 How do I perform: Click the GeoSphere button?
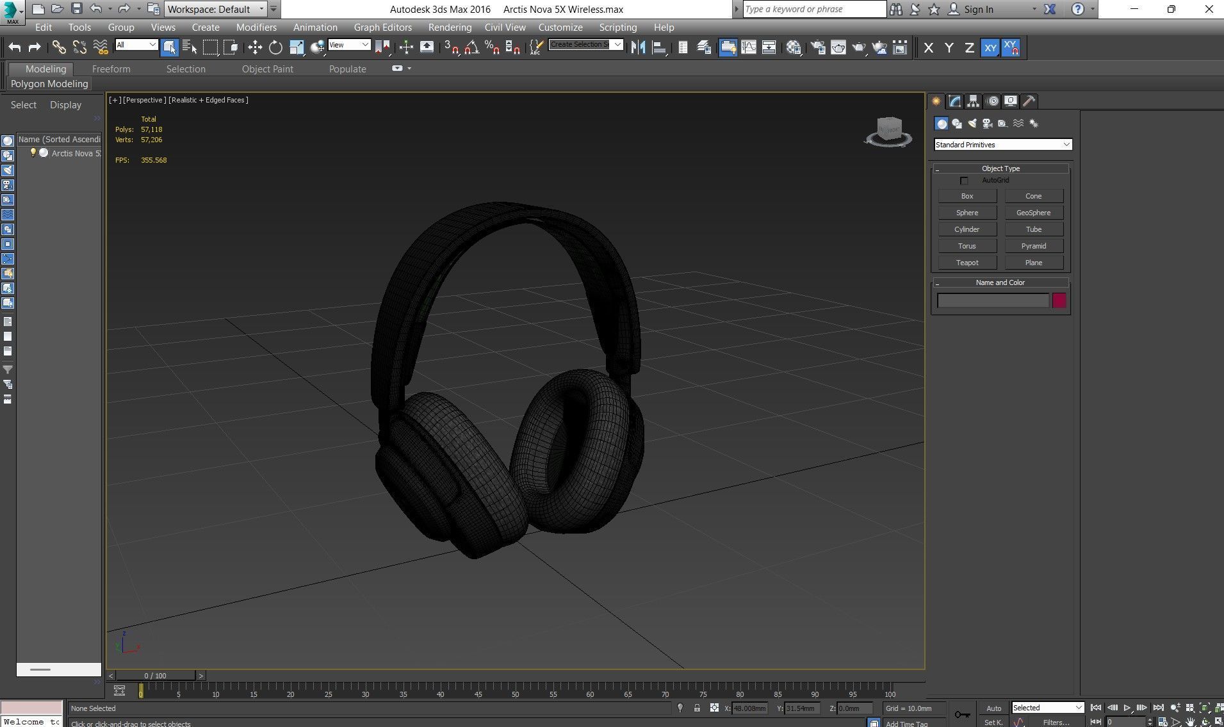(x=1033, y=213)
